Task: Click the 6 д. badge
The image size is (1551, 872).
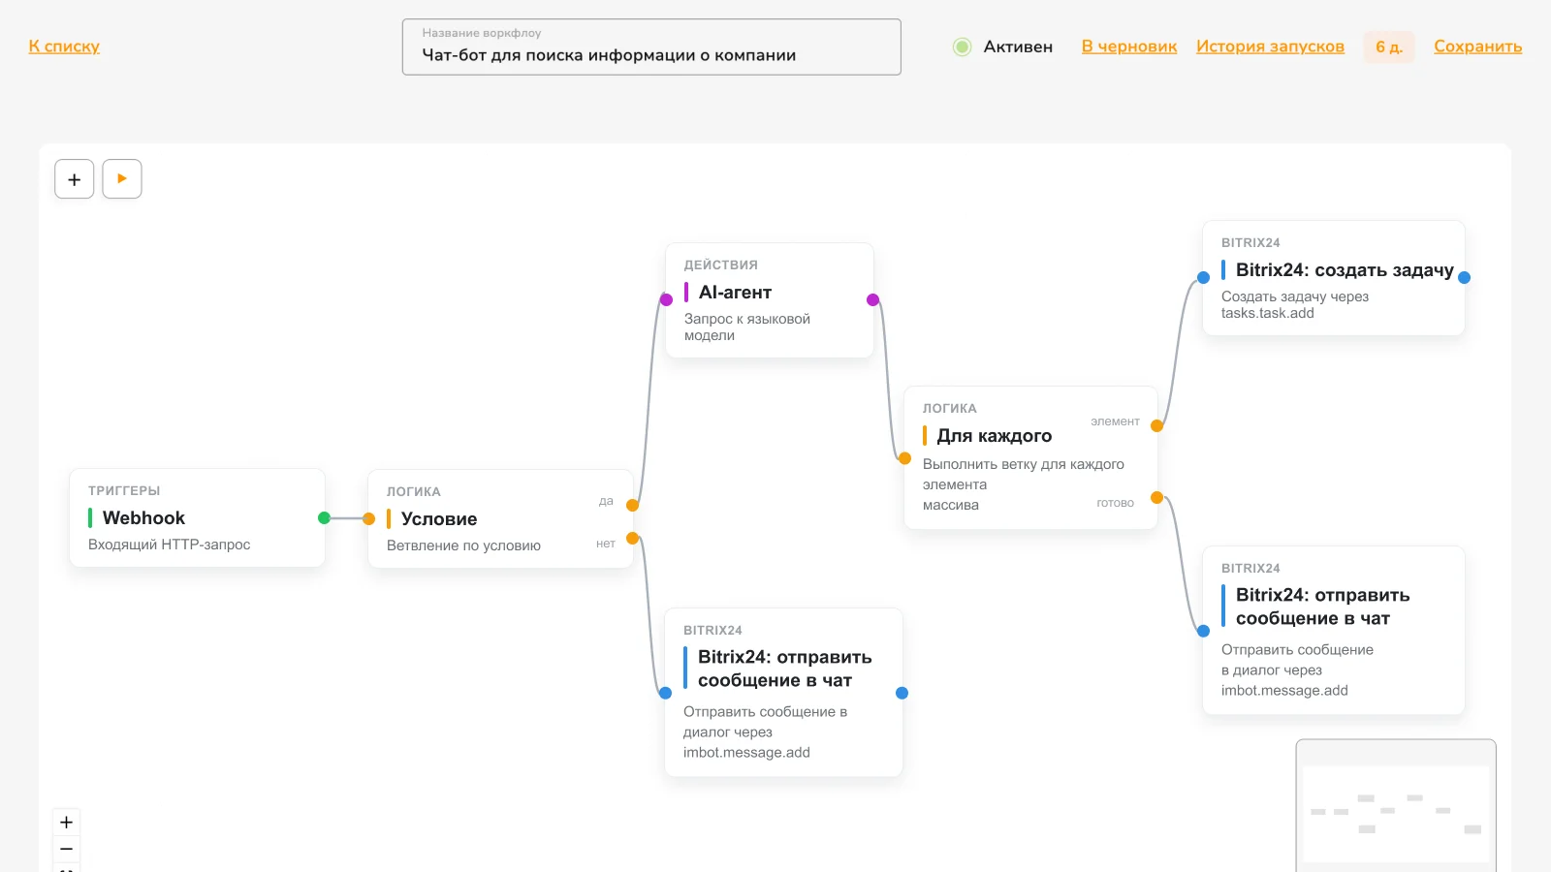Action: (1389, 47)
